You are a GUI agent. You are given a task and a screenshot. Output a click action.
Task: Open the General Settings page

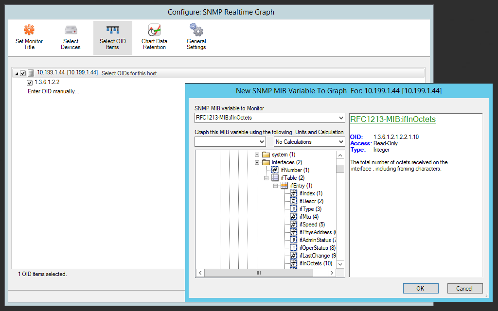[196, 36]
